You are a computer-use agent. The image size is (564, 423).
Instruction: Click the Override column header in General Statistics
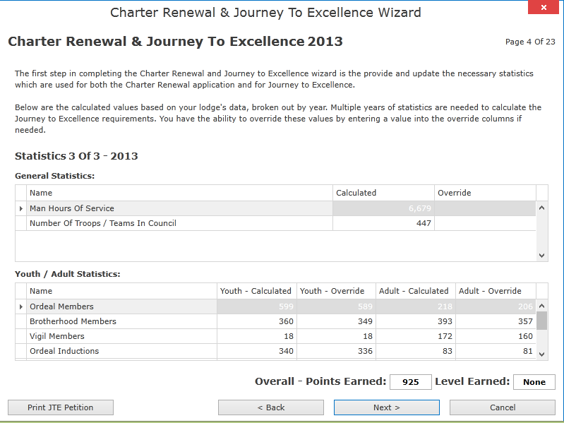point(485,193)
